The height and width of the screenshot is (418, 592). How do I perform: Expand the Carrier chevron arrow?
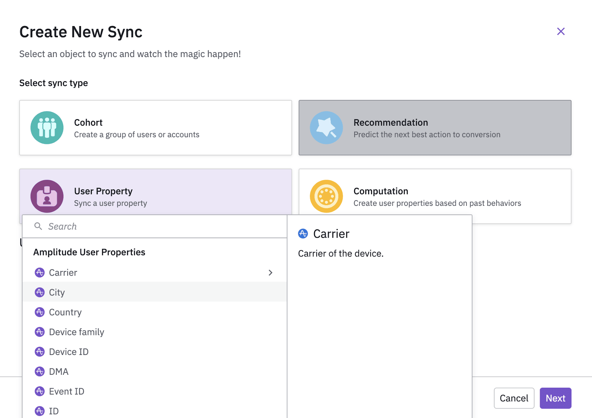pyautogui.click(x=271, y=273)
